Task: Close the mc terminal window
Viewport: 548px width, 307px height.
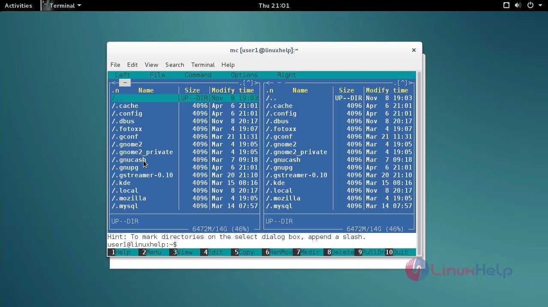Action: pyautogui.click(x=413, y=50)
